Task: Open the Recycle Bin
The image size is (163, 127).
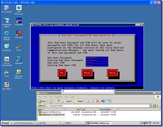Action: pyautogui.click(x=7, y=48)
